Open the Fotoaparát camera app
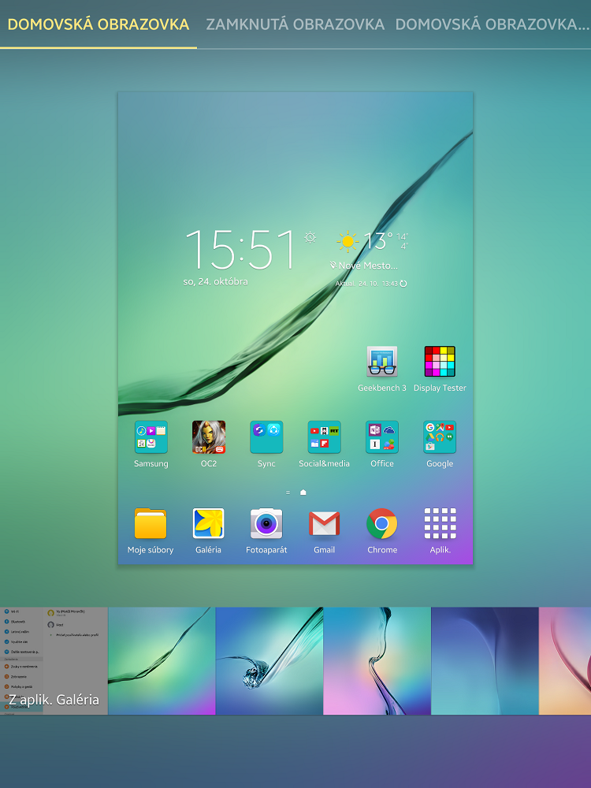 tap(266, 523)
